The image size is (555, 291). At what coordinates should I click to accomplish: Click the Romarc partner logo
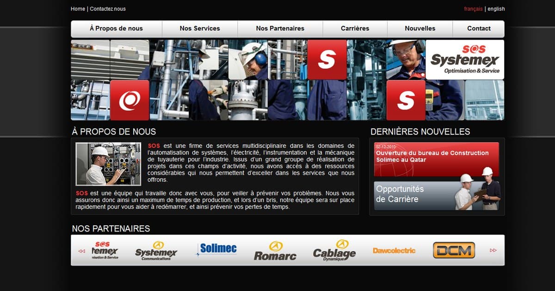click(275, 251)
